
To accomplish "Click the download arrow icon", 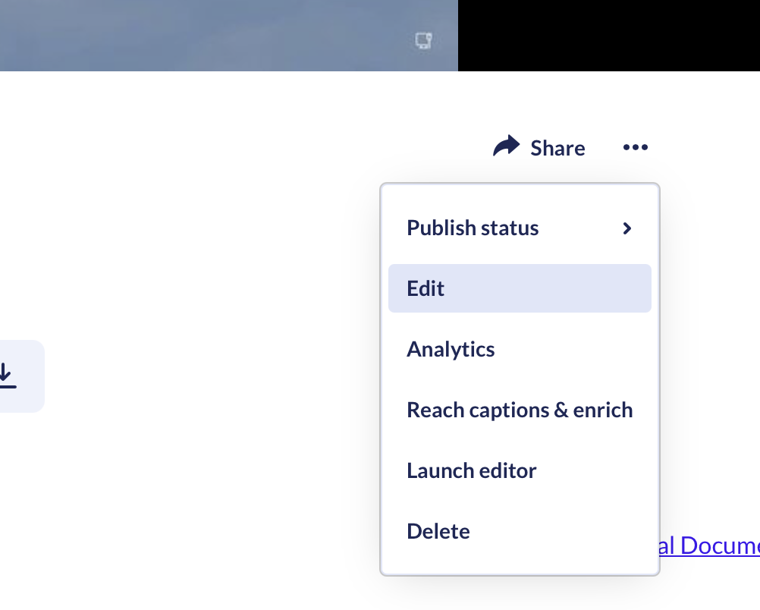I will coord(6,376).
